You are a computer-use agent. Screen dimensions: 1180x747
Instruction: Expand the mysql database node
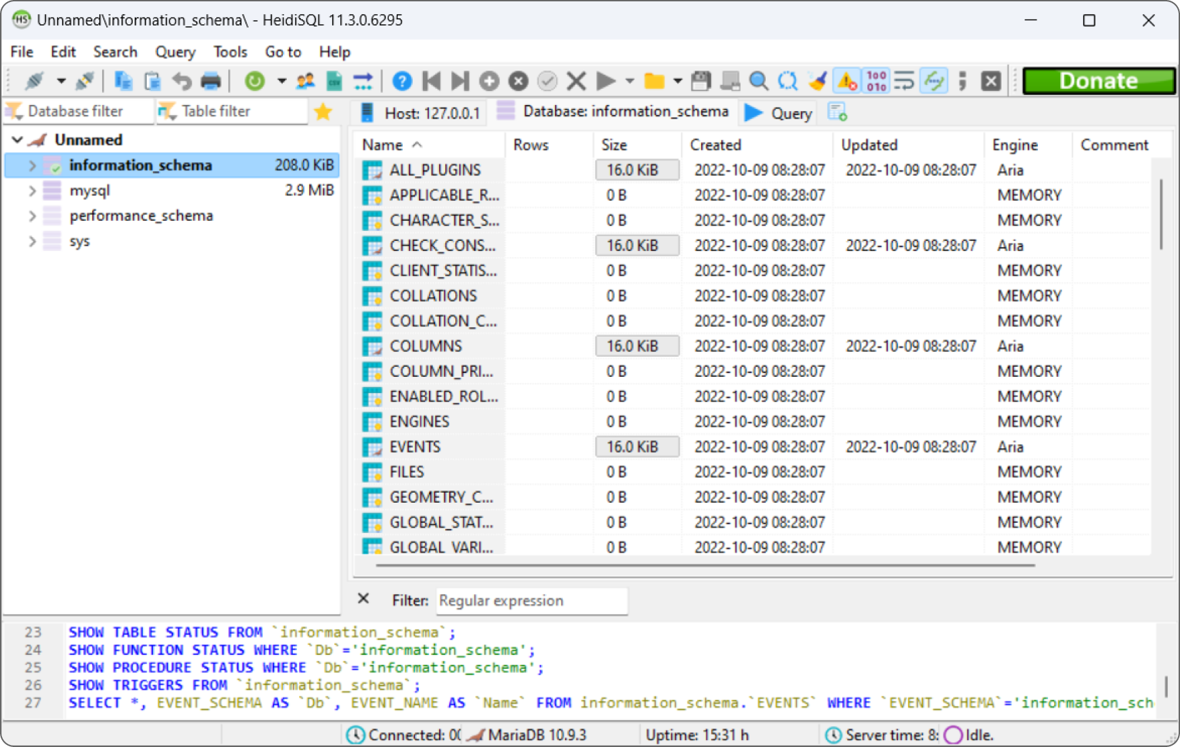click(x=32, y=191)
